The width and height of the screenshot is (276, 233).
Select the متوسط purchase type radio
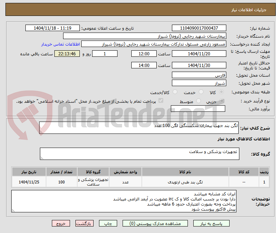(x=198, y=101)
